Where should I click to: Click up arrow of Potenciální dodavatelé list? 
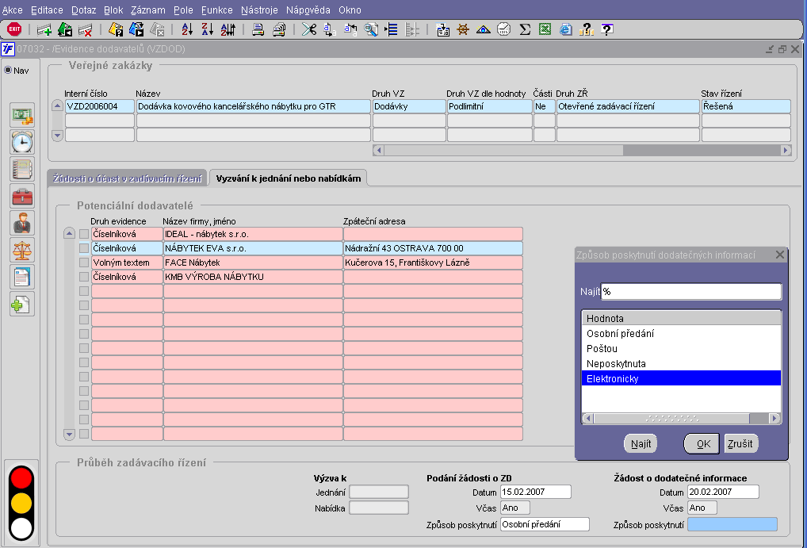(x=69, y=233)
